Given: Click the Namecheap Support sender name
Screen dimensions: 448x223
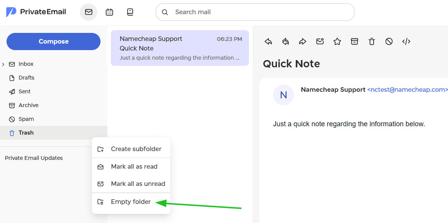Looking at the screenshot, I should 333,90.
